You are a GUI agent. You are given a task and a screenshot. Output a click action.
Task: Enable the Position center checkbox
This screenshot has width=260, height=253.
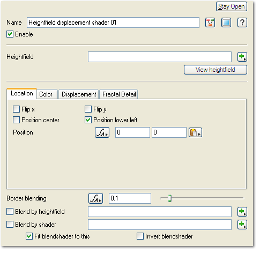click(x=16, y=120)
